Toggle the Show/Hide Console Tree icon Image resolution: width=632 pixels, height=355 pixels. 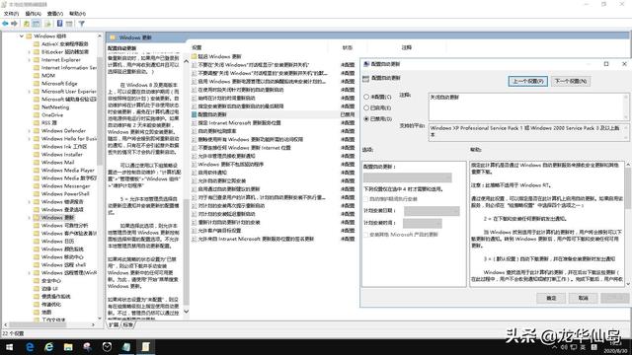(x=37, y=24)
